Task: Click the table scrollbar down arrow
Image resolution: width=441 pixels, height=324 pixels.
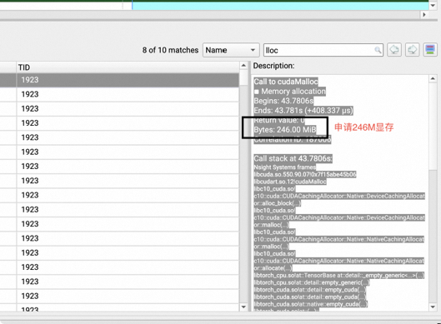Action: click(243, 307)
